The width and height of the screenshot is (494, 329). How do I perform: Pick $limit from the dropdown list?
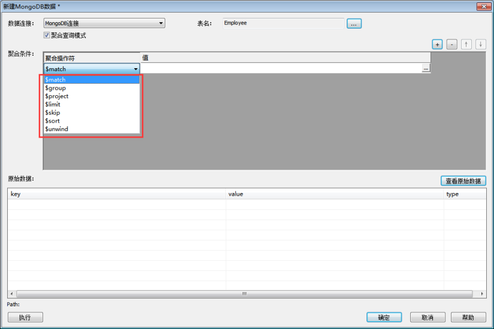pos(53,104)
